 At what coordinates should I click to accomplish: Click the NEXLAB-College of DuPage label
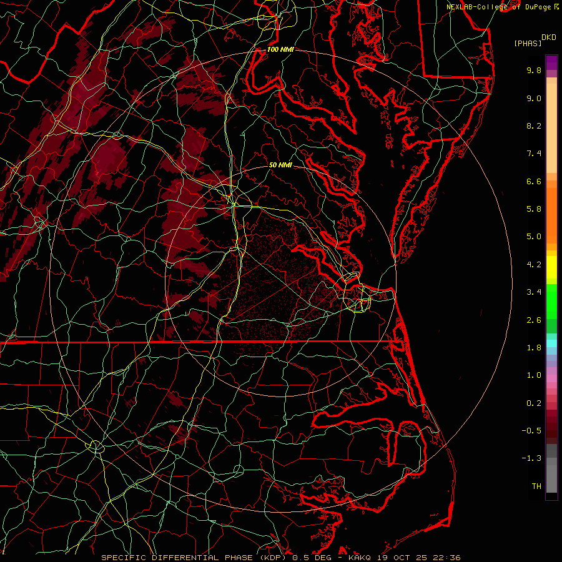pyautogui.click(x=500, y=7)
